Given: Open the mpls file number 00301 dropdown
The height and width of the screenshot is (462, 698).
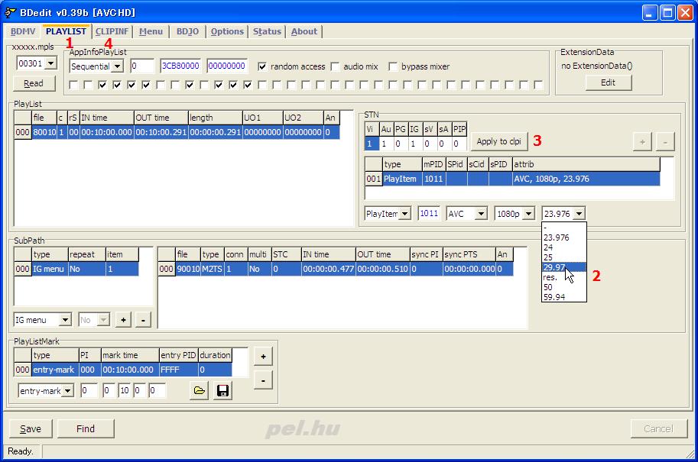Looking at the screenshot, I should 51,63.
